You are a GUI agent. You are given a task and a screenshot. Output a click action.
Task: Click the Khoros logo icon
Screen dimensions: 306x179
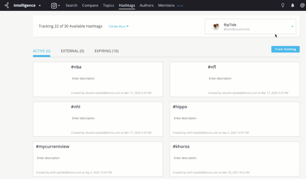click(x=7, y=5)
